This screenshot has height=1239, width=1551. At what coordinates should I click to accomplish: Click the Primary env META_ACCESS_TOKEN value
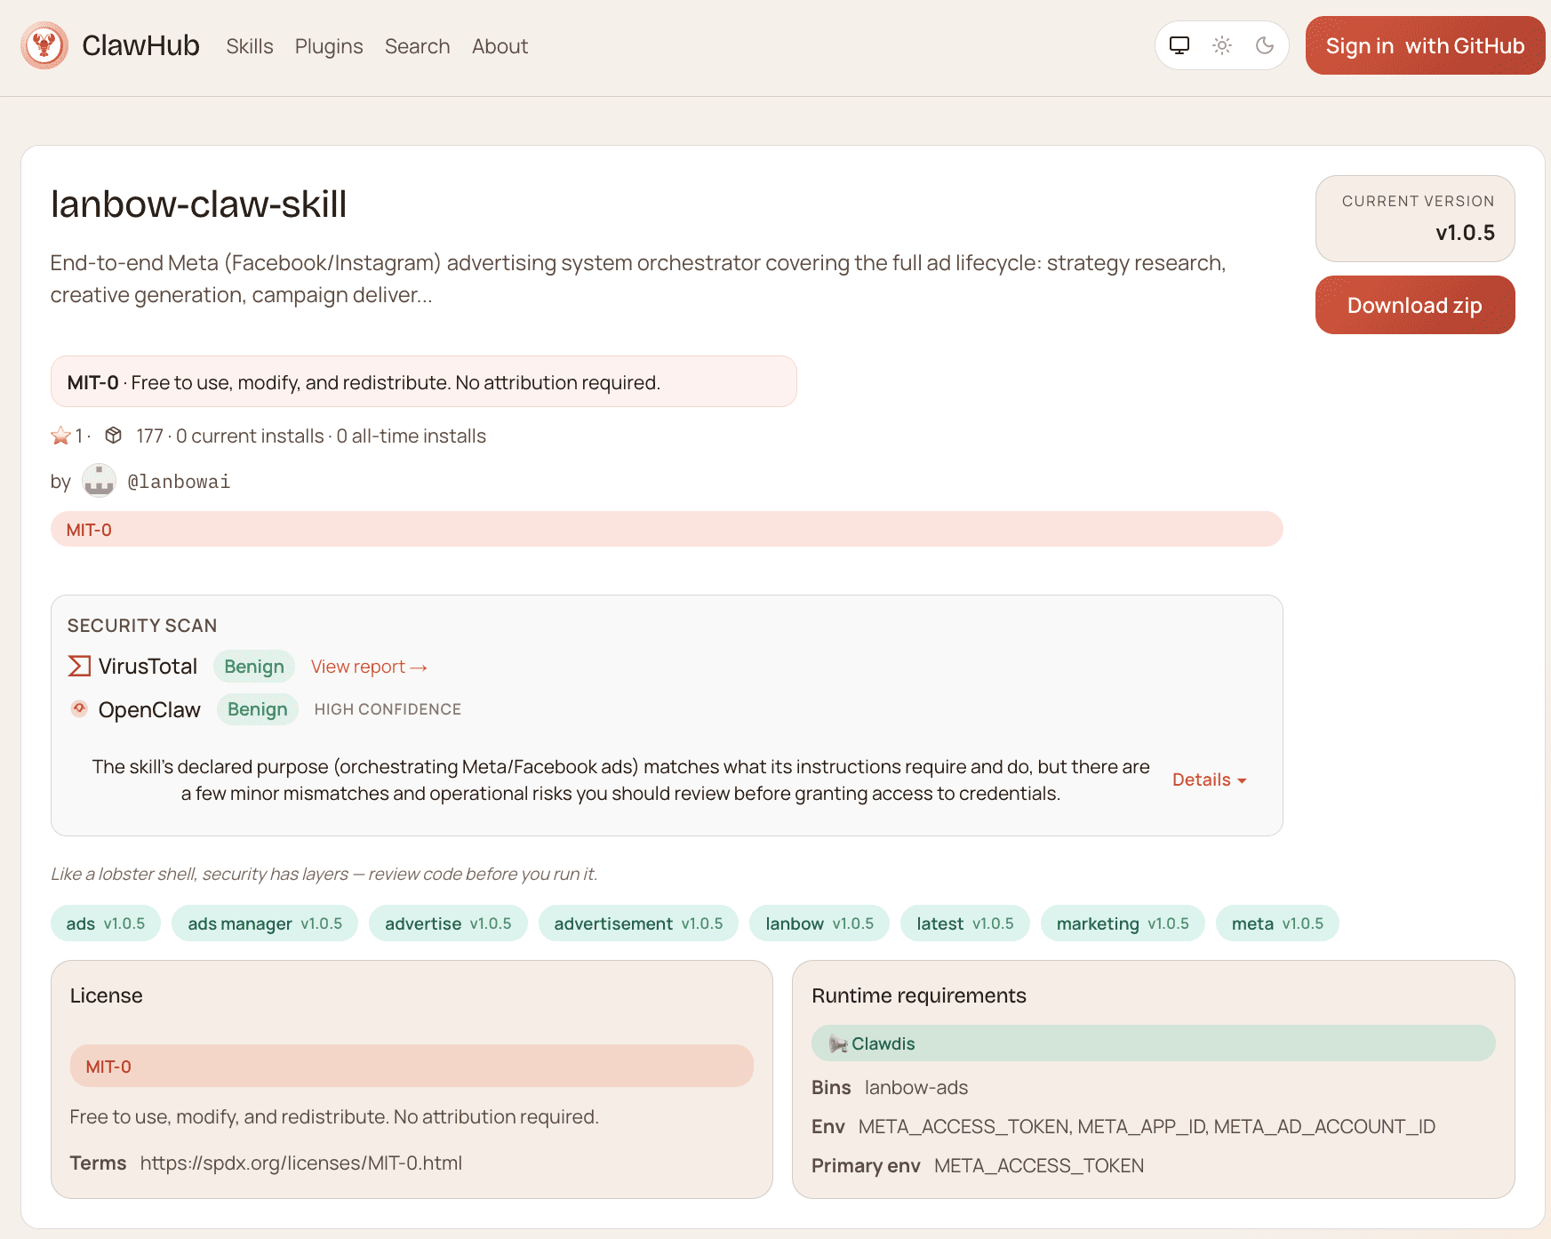pos(1039,1165)
